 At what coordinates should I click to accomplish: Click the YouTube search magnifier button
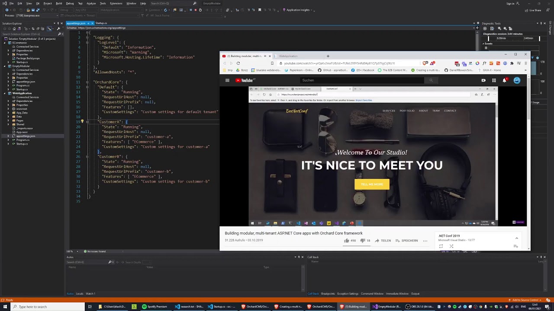(x=431, y=80)
